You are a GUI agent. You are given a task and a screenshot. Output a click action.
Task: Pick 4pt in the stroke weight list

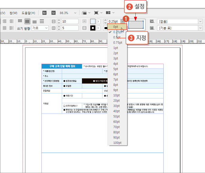pyautogui.click(x=117, y=64)
